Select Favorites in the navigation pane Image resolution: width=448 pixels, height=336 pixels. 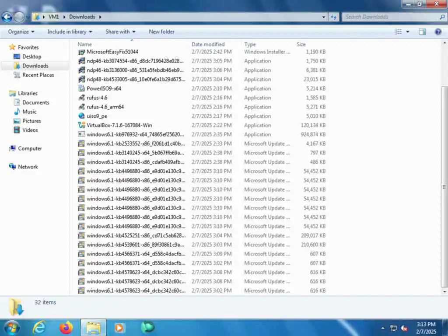28,47
